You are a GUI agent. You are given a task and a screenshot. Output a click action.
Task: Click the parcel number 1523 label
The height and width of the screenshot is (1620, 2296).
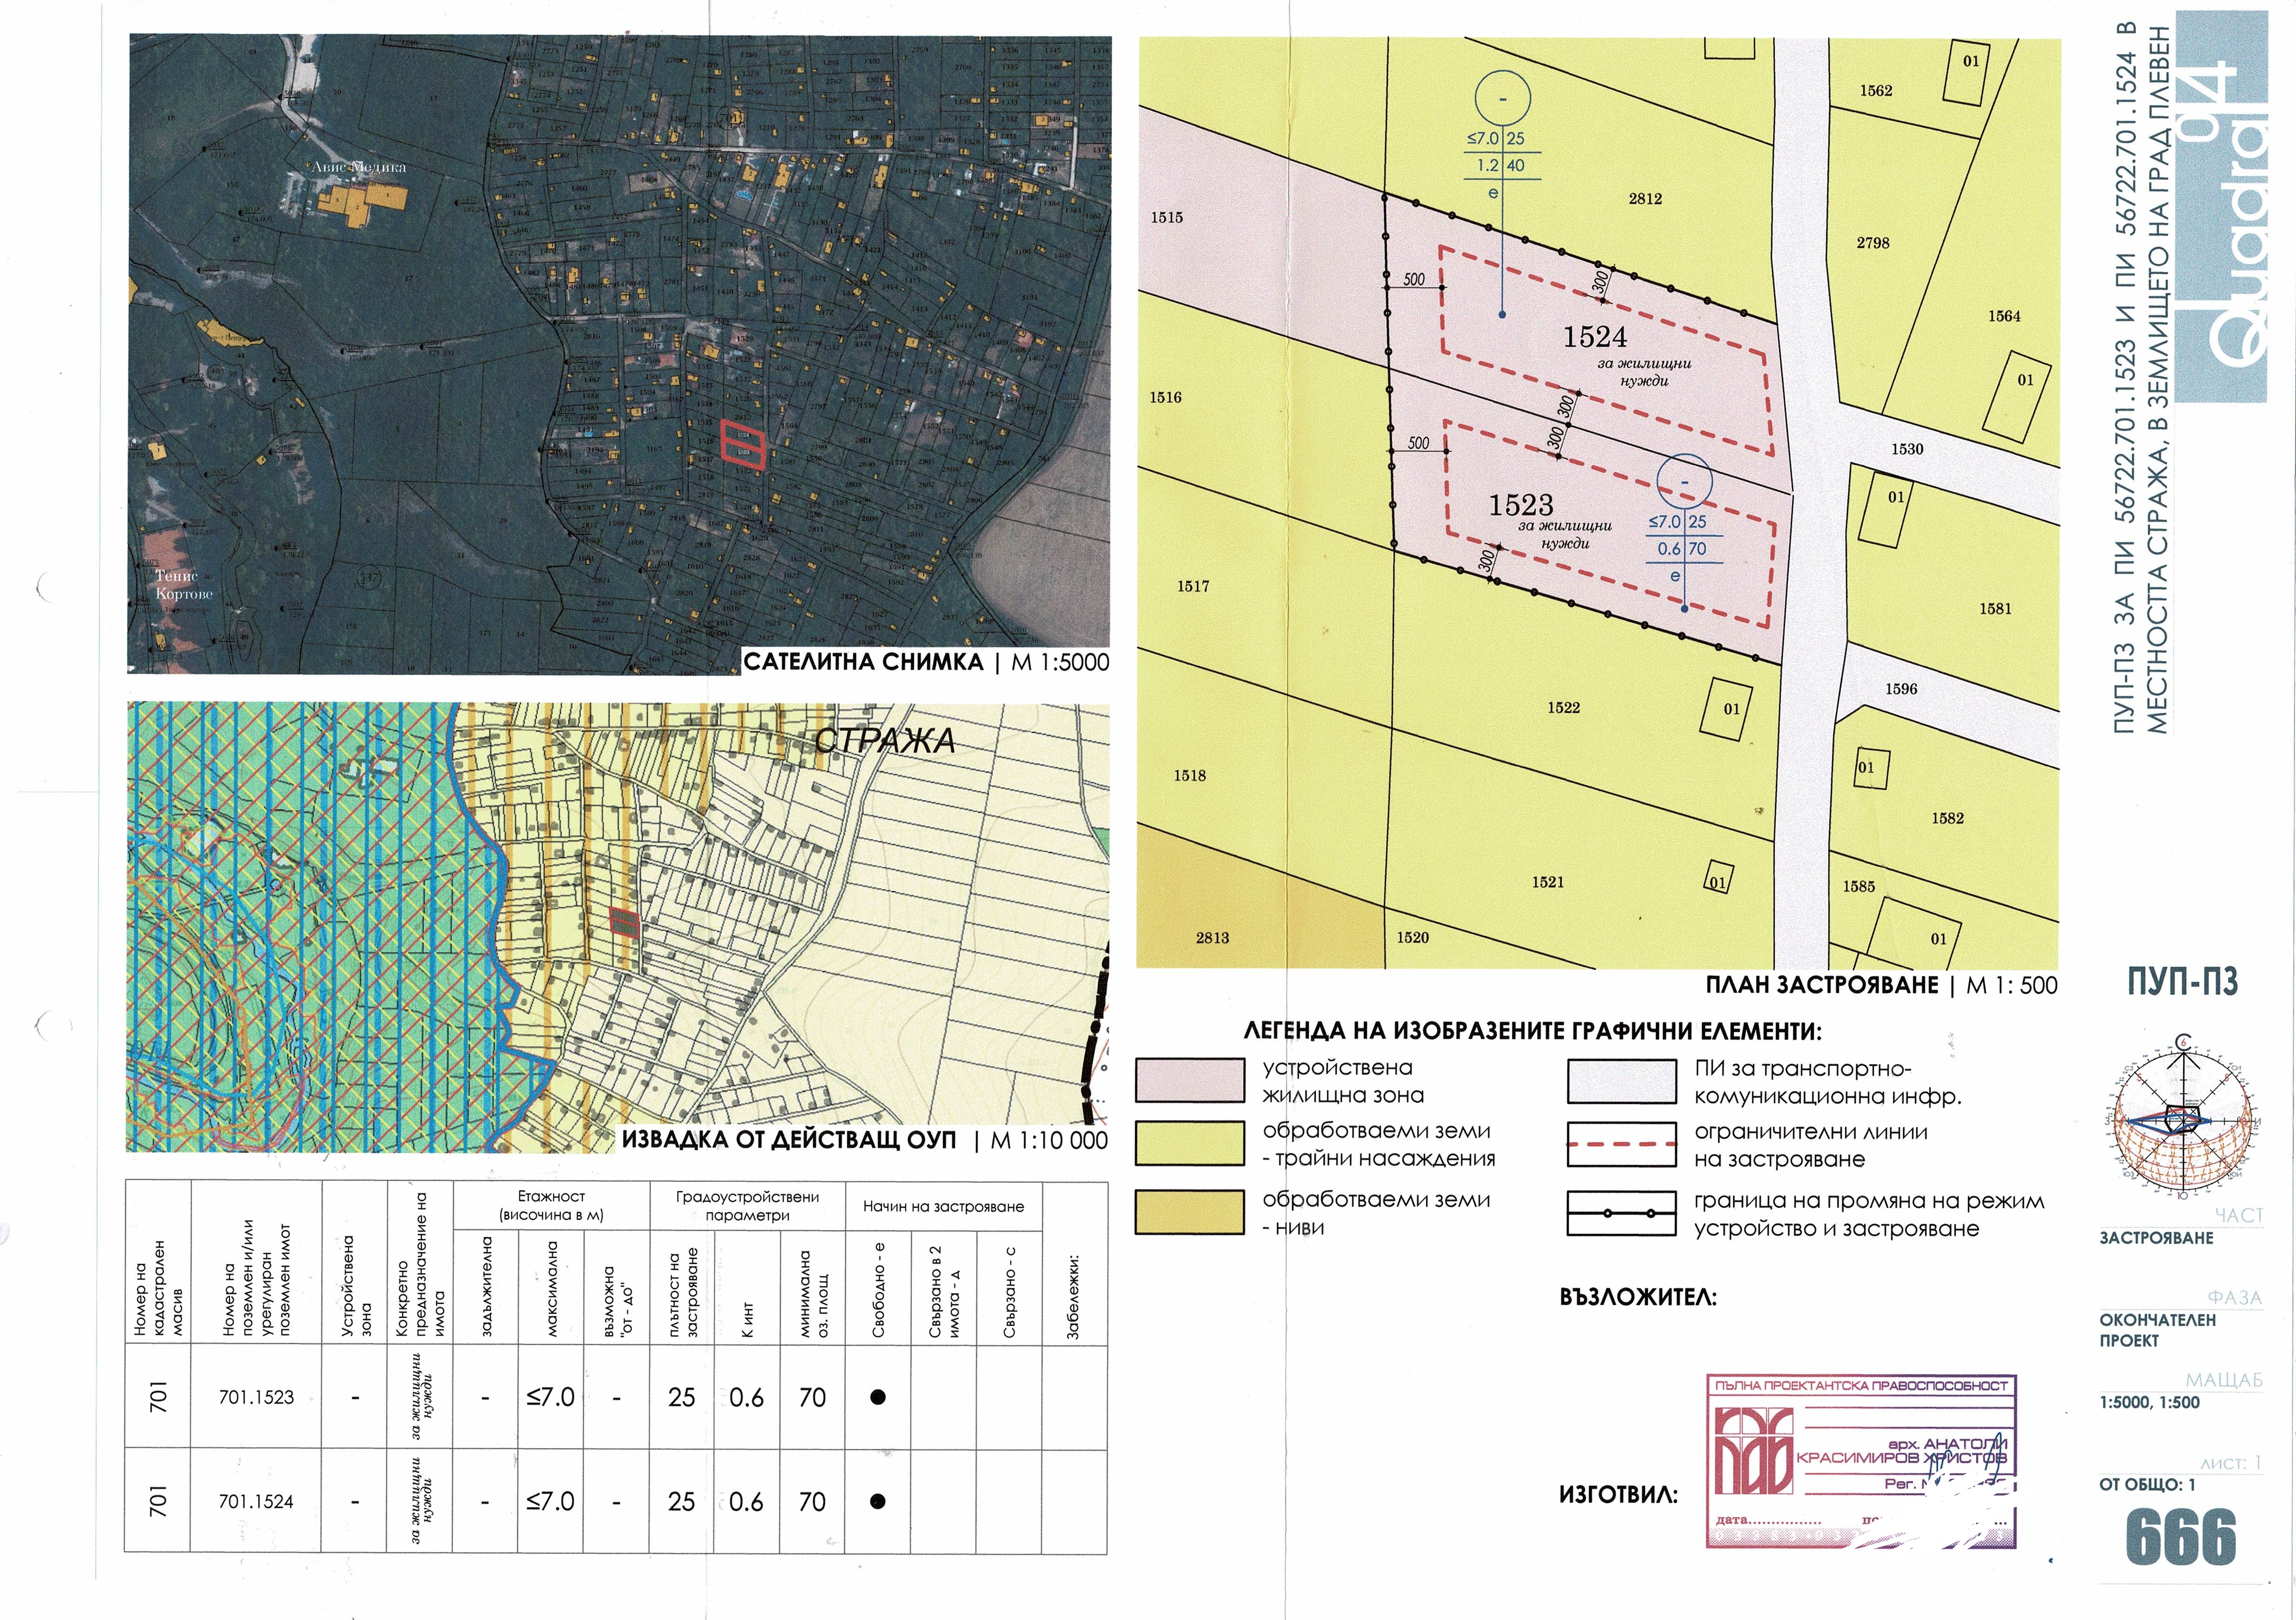point(1521,504)
